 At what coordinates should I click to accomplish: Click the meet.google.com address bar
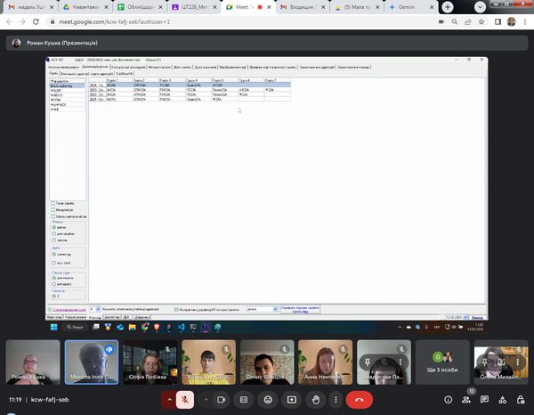coord(178,20)
